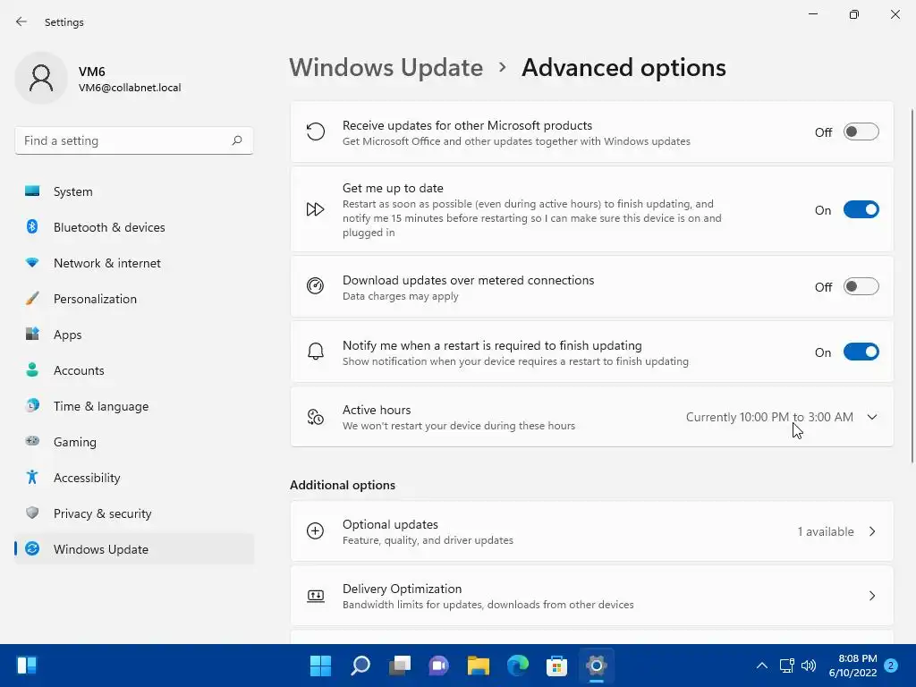Image resolution: width=916 pixels, height=687 pixels.
Task: Click the Optional updates title
Action: point(390,524)
